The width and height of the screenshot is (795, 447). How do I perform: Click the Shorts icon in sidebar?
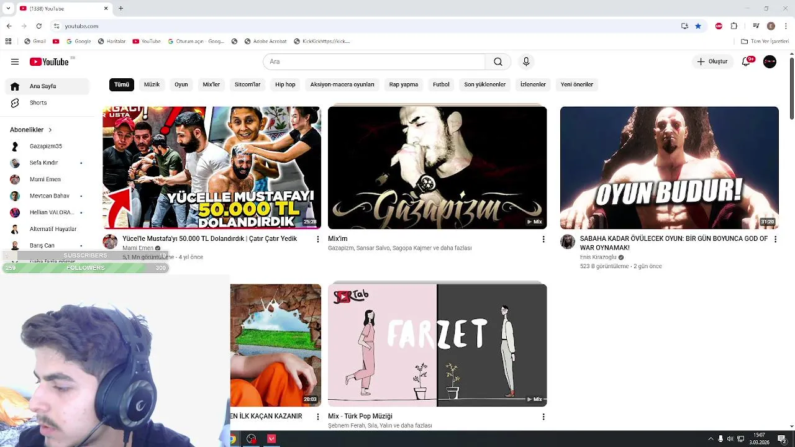15,102
